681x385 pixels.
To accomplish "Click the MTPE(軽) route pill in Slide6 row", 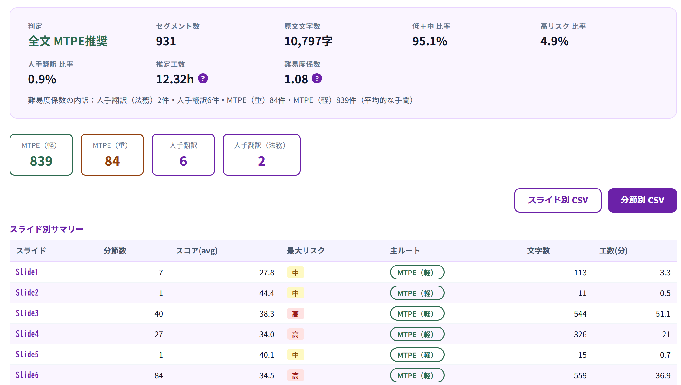I will point(417,375).
